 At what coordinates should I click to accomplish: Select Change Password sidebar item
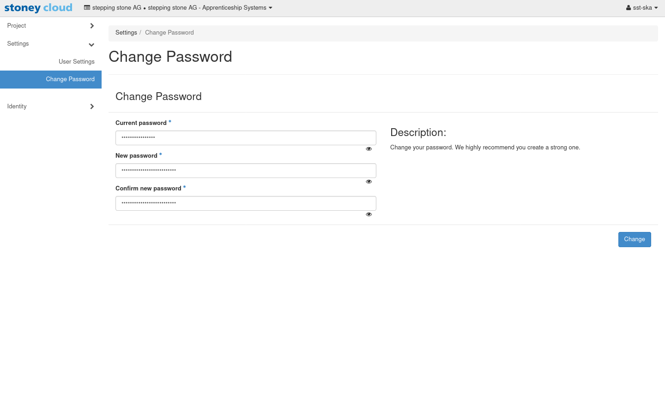coord(70,79)
